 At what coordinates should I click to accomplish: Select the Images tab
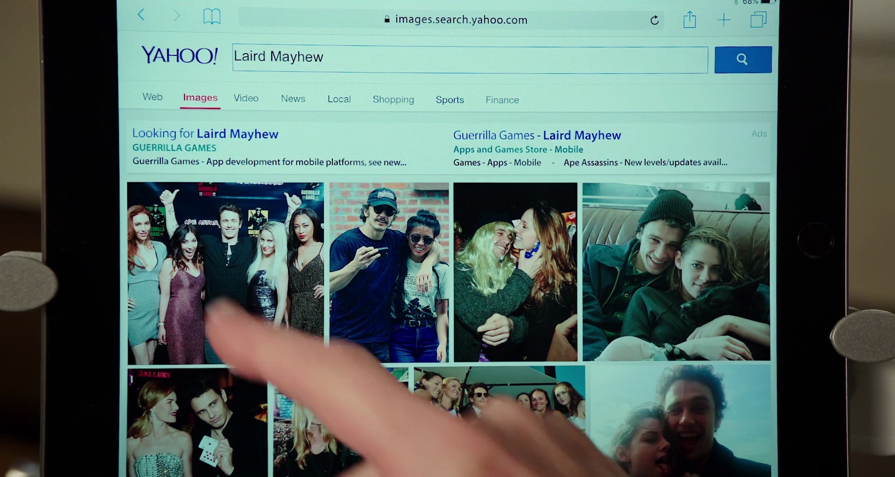200,97
